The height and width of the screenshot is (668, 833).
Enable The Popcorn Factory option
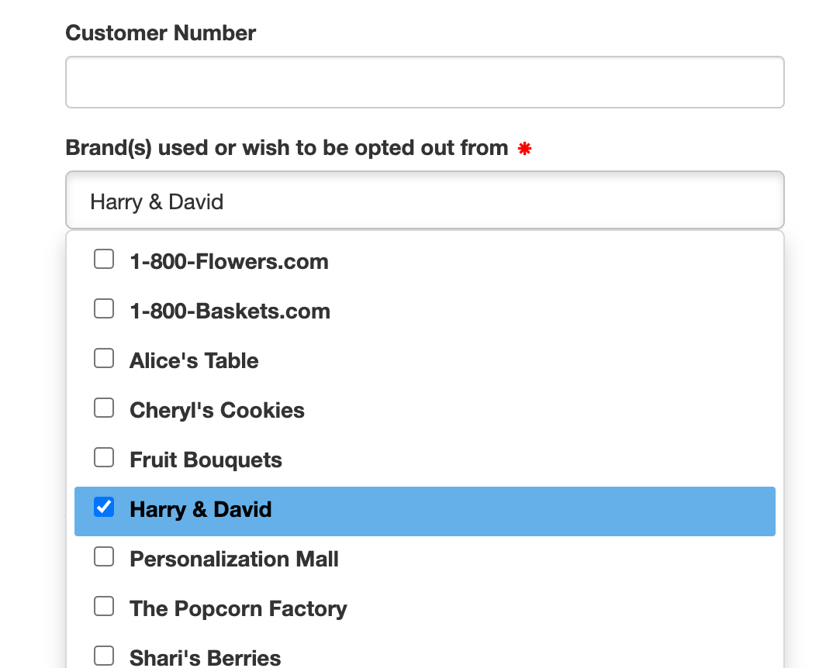click(x=103, y=606)
